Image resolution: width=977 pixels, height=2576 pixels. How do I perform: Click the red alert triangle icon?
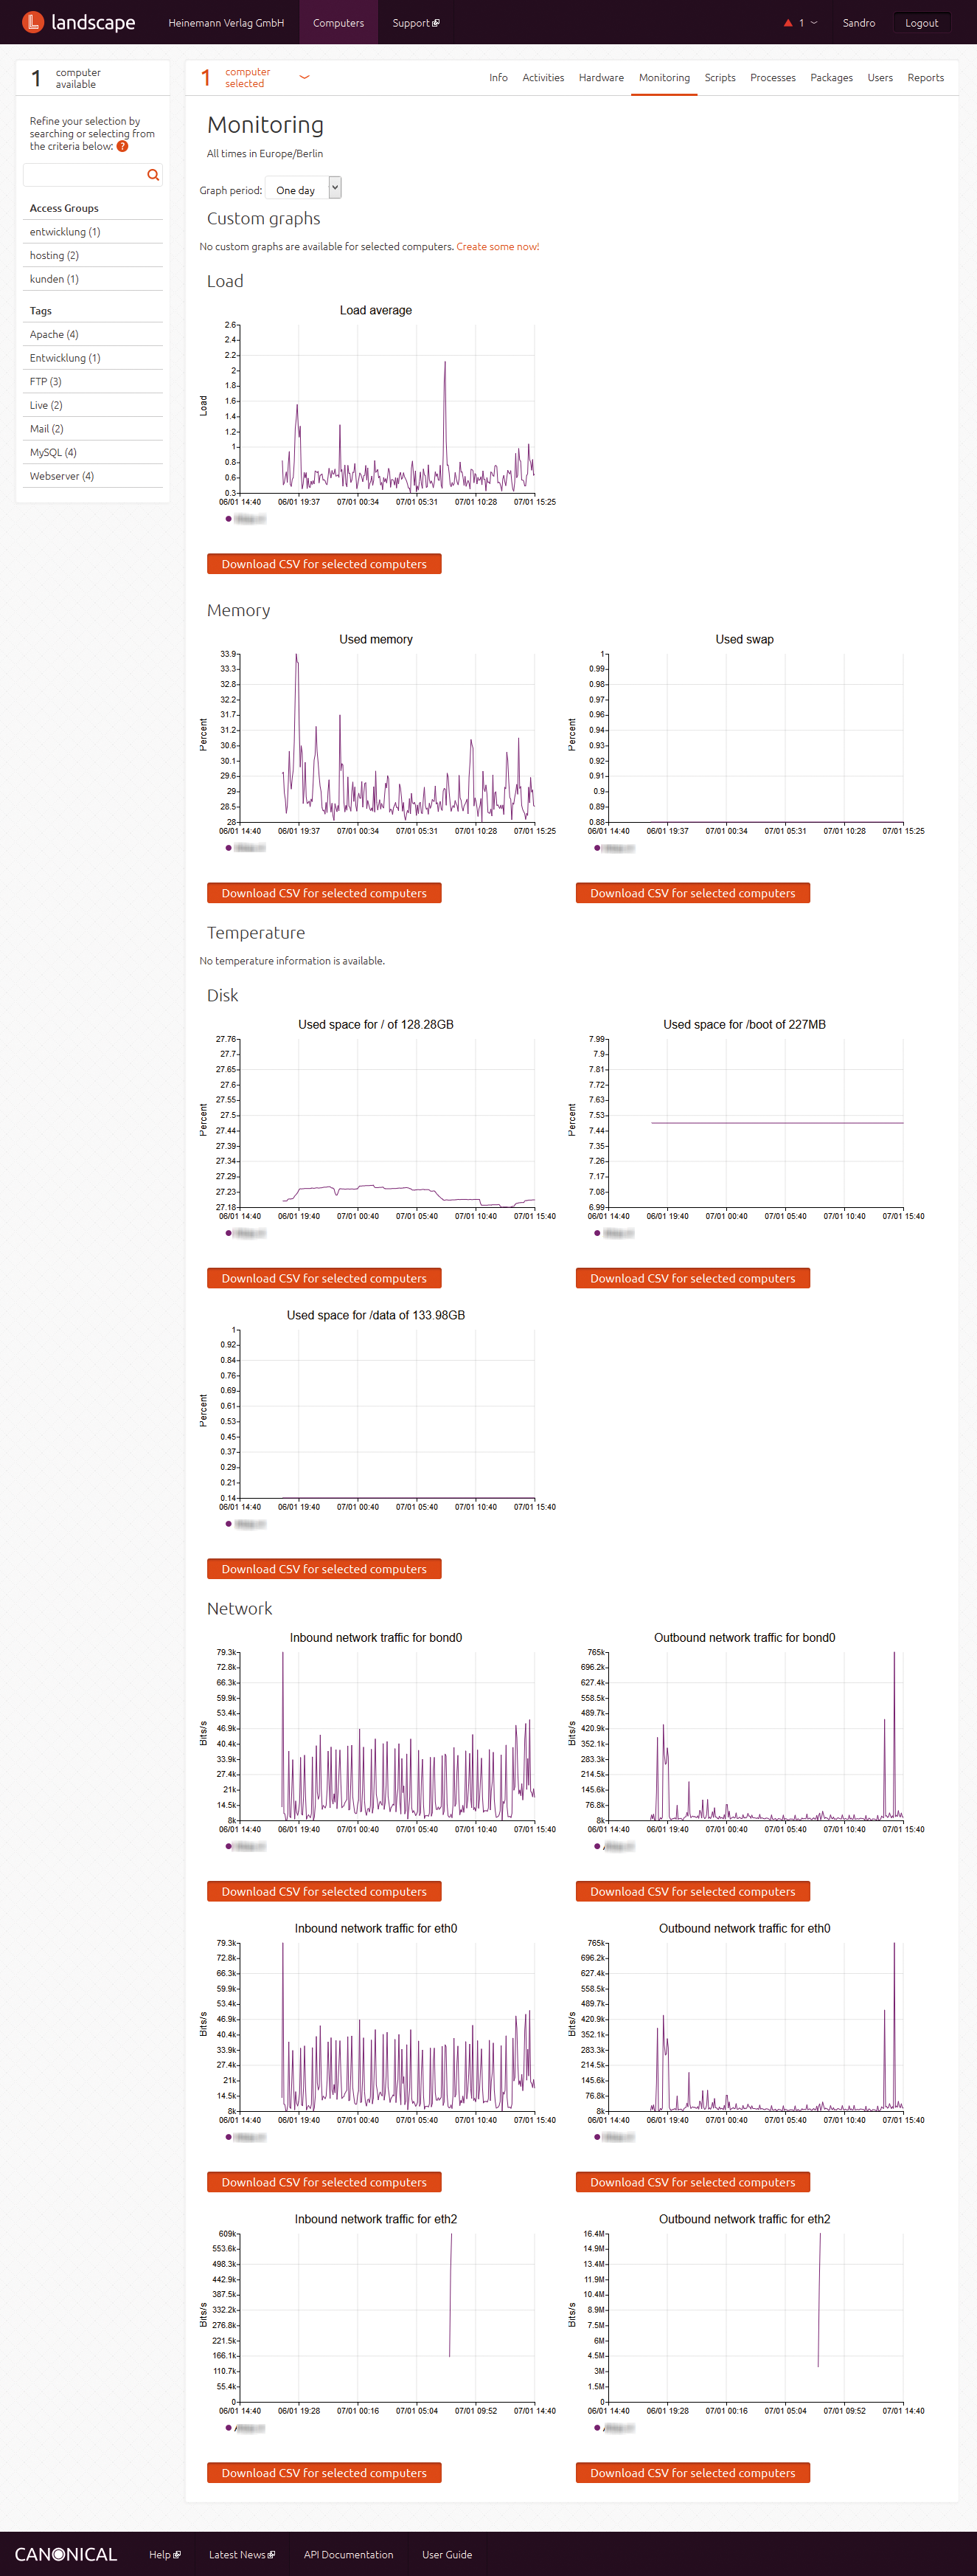787,23
